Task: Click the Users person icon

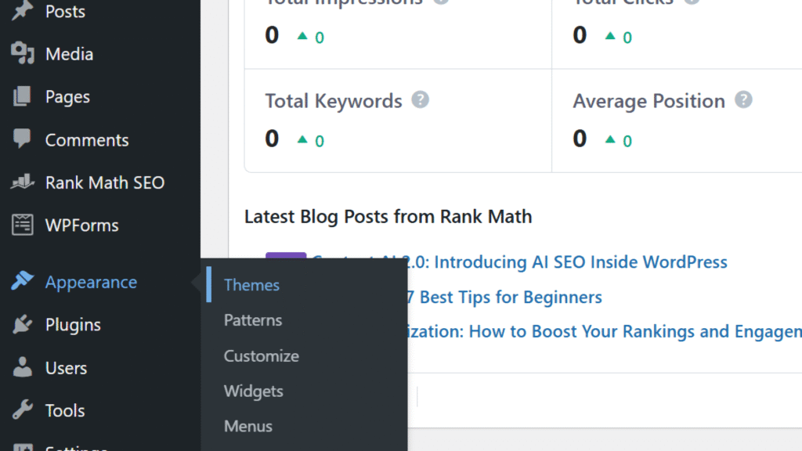Action: coord(22,367)
